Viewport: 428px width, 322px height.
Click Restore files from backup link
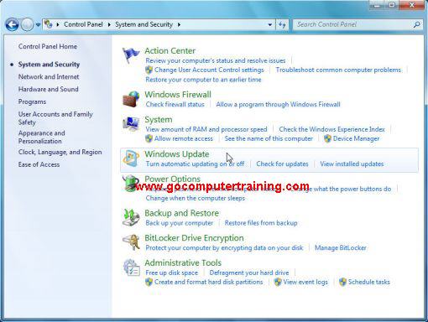click(261, 223)
